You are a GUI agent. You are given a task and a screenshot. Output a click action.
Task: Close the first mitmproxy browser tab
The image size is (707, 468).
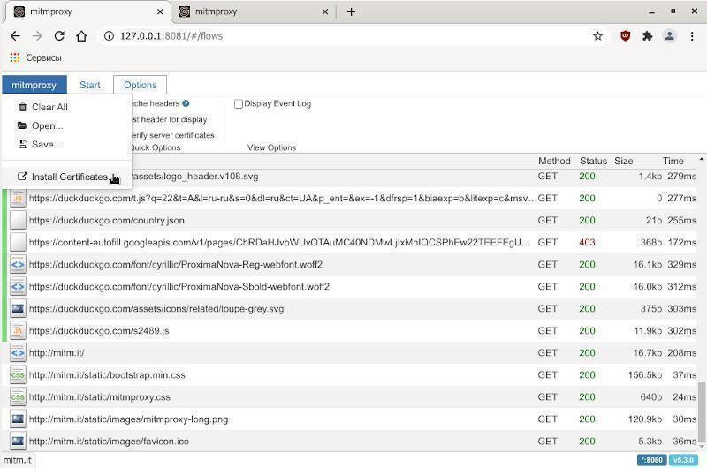pyautogui.click(x=160, y=12)
